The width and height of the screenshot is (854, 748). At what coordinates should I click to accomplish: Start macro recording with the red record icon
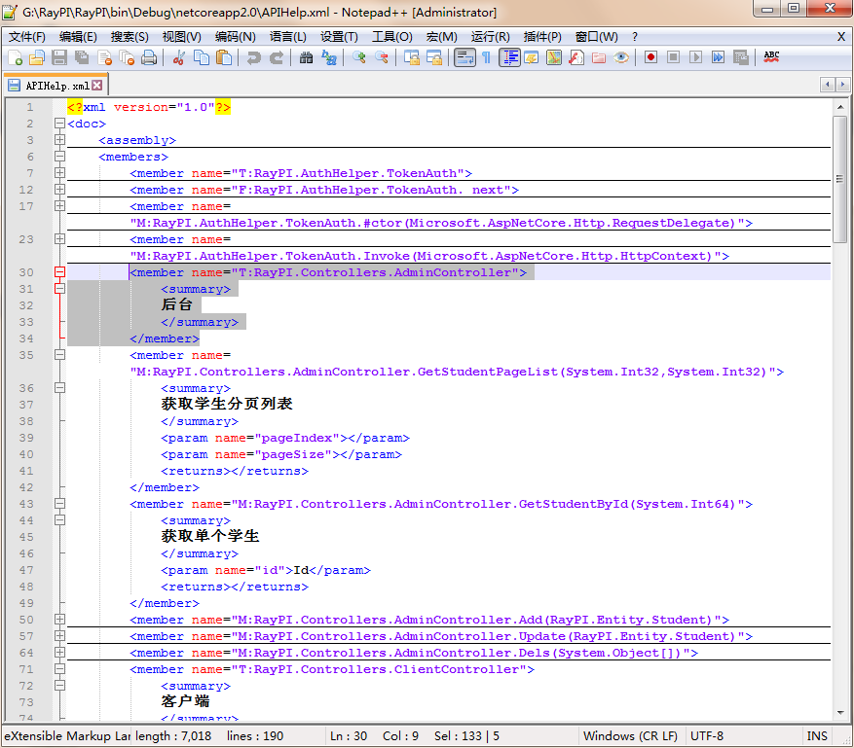650,58
